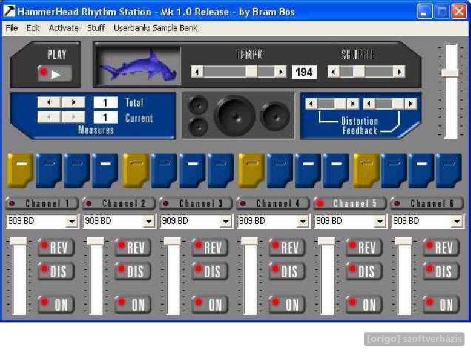
Task: Go to next Current measure arrow
Action: 73,117
